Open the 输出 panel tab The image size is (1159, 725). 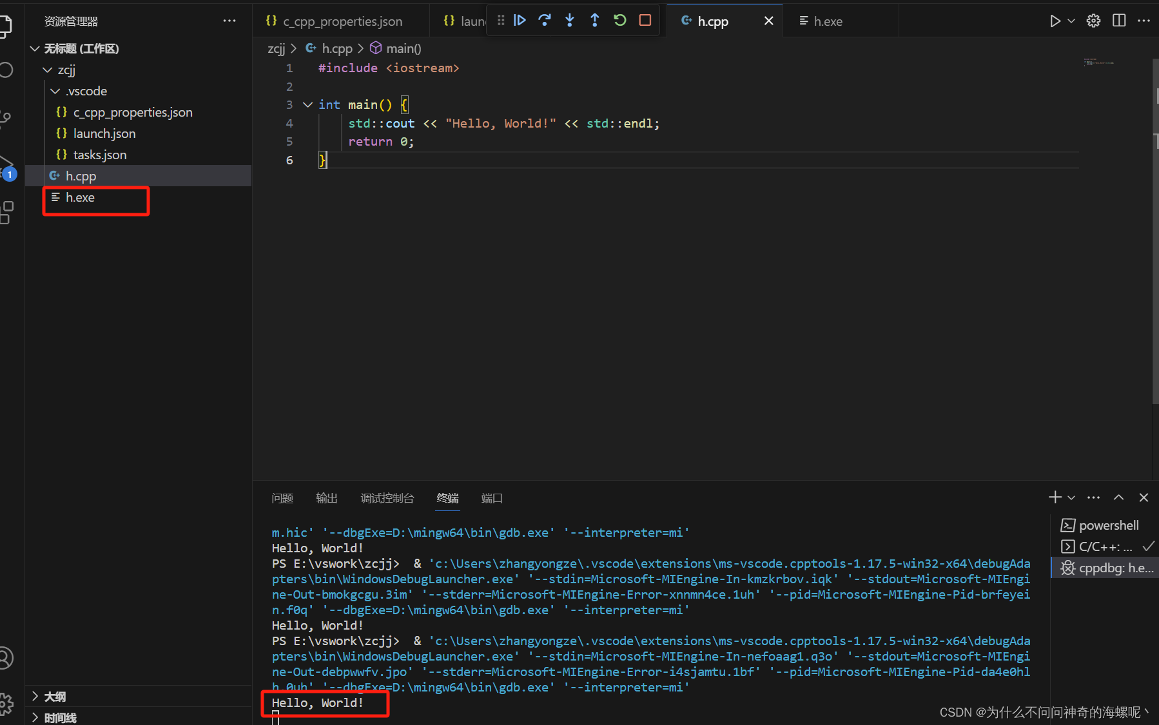(x=327, y=498)
